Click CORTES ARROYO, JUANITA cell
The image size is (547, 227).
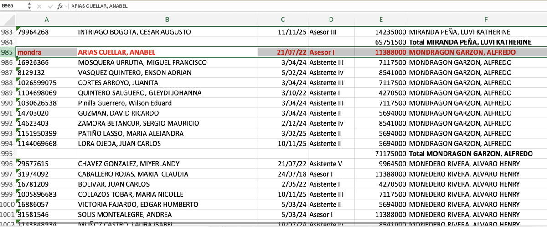167,83
